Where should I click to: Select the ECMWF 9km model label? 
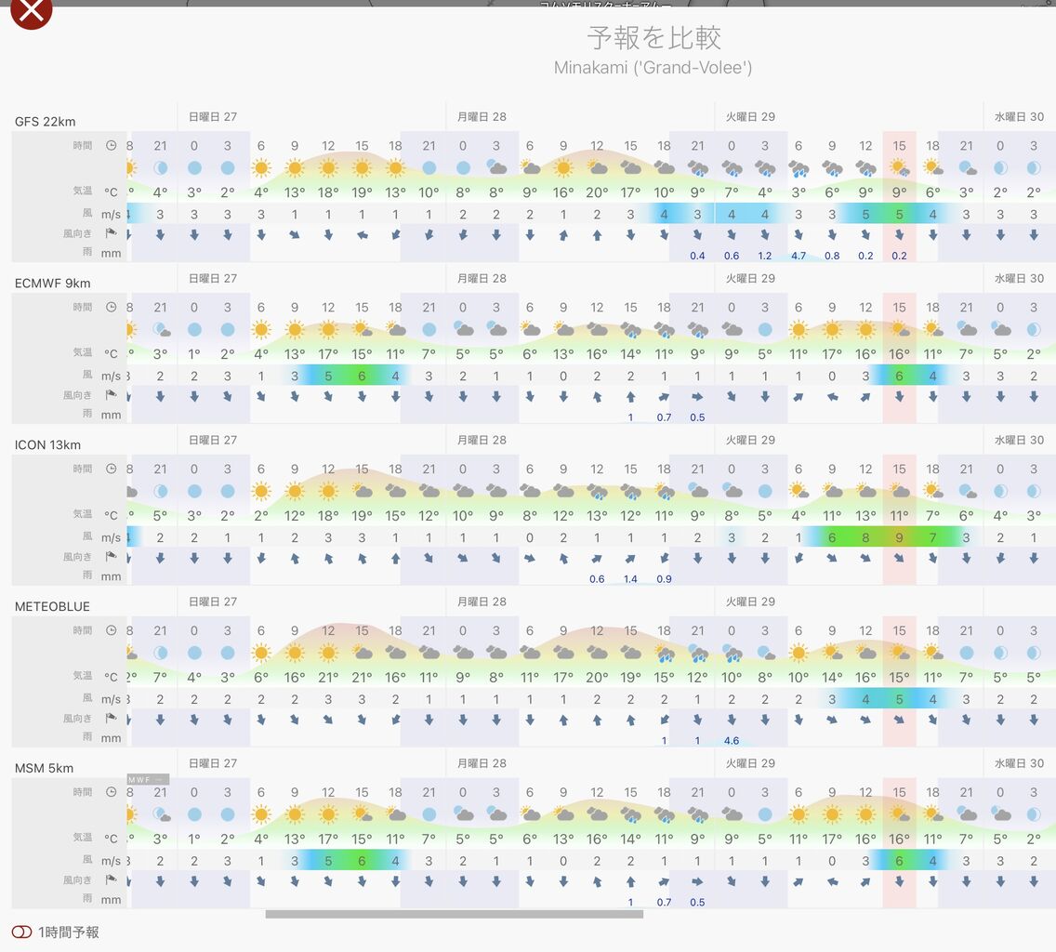53,283
